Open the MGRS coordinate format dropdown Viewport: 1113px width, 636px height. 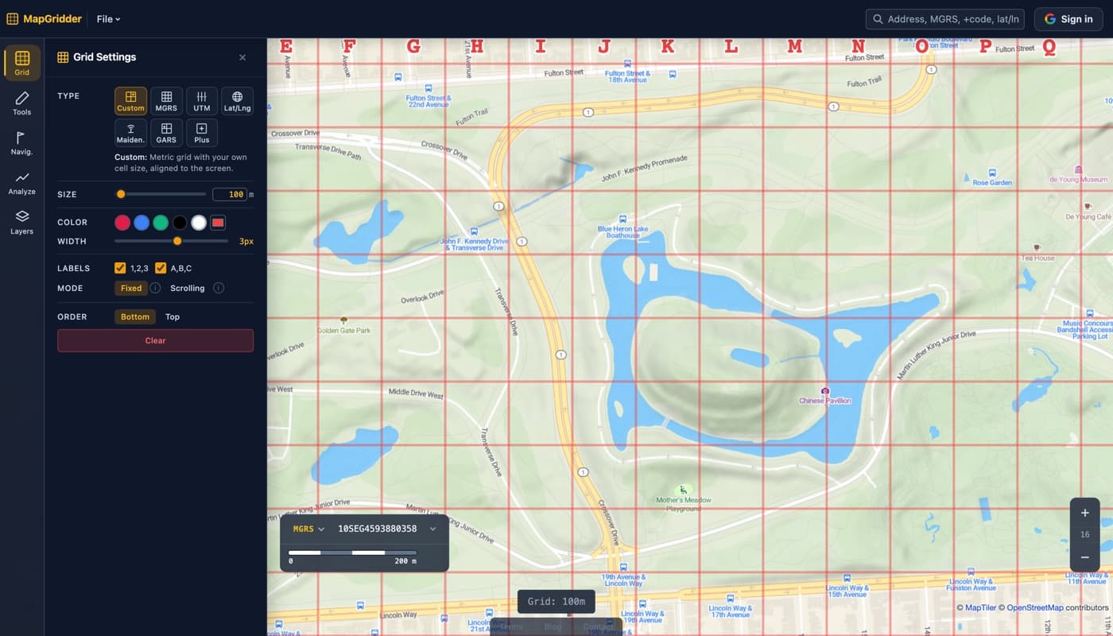pyautogui.click(x=308, y=529)
